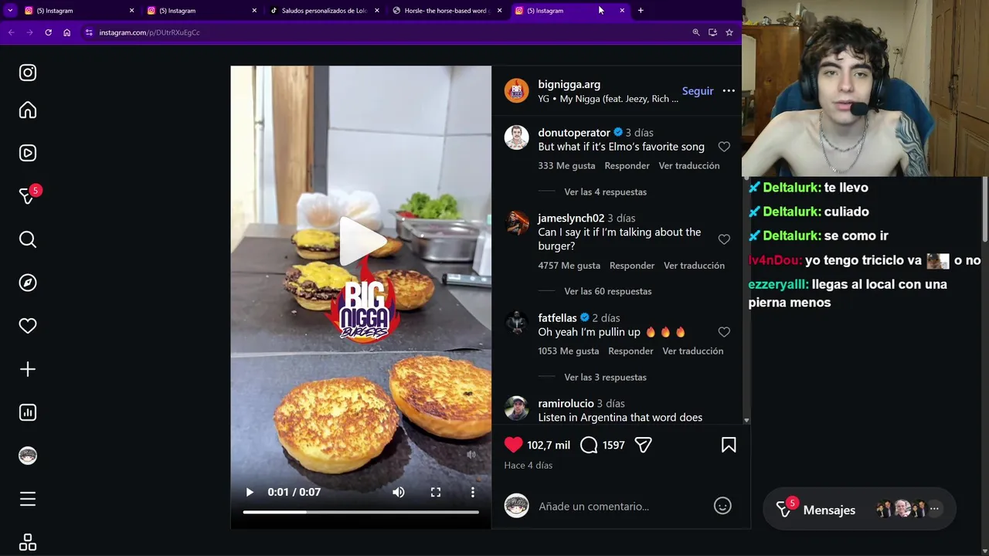Click the Create plus icon in the sidebar
Screen dimensions: 989x556
pos(28,369)
